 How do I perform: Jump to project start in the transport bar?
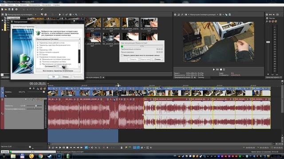(x=71, y=148)
